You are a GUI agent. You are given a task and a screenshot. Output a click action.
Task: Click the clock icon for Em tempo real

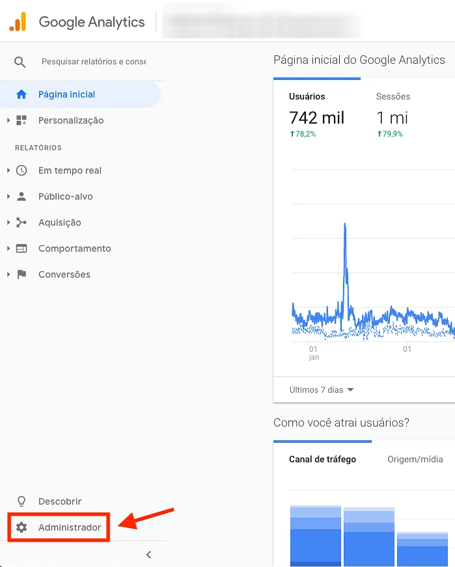(x=21, y=170)
